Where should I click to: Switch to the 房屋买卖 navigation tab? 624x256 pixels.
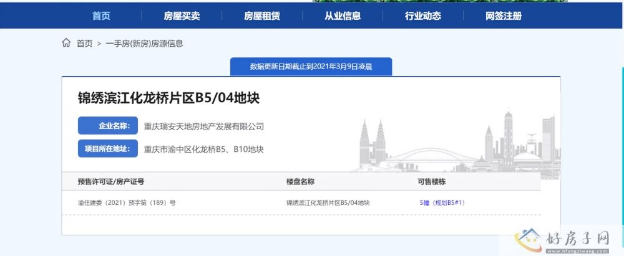tap(182, 16)
